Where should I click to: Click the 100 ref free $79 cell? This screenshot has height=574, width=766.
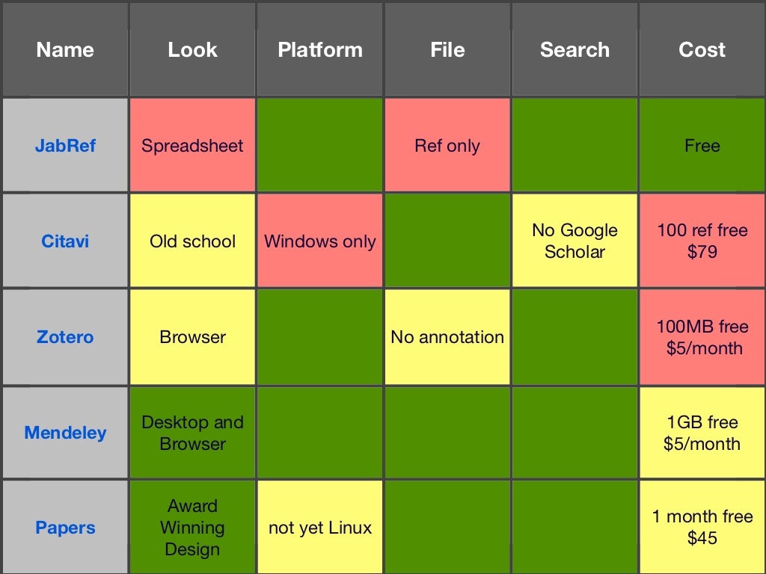tap(702, 241)
